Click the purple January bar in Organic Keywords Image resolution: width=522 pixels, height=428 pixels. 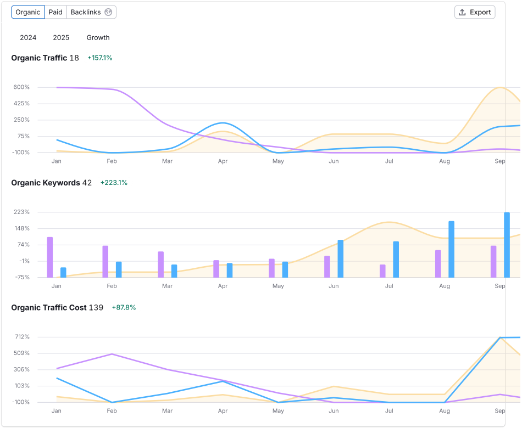[50, 257]
